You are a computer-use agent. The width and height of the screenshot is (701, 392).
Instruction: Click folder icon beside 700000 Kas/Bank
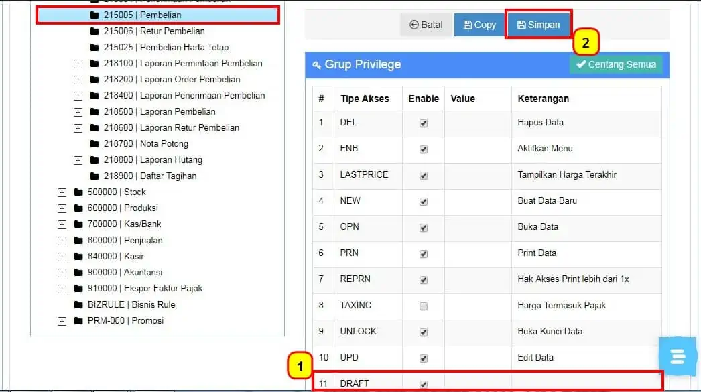(x=78, y=224)
